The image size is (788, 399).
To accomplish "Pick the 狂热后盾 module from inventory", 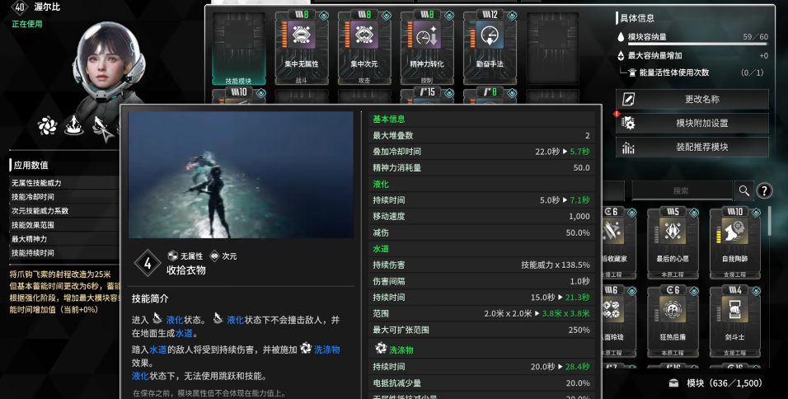I will [673, 322].
